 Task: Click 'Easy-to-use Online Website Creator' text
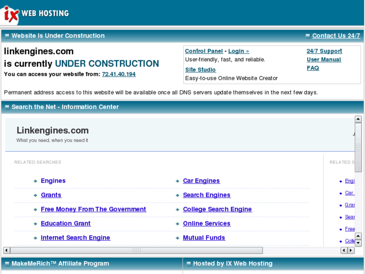point(231,78)
